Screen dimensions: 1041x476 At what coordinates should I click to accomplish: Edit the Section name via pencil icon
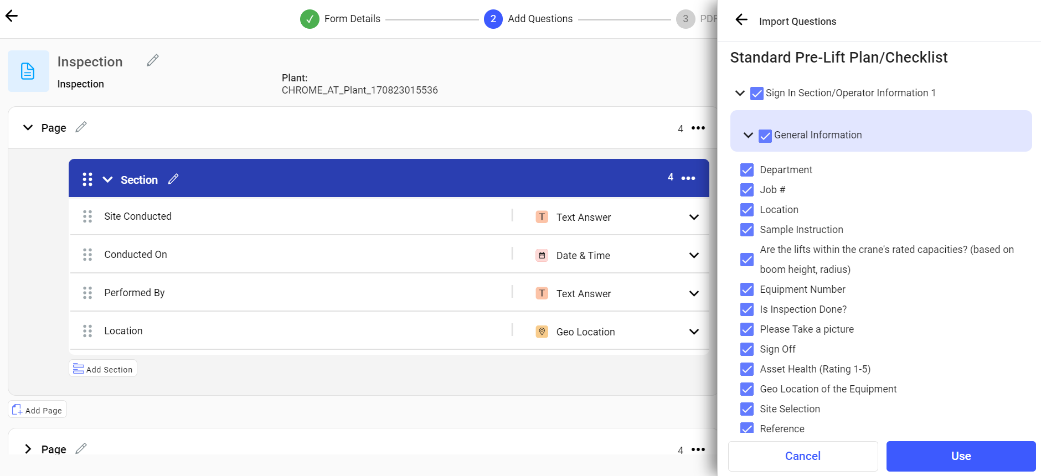[x=173, y=179]
